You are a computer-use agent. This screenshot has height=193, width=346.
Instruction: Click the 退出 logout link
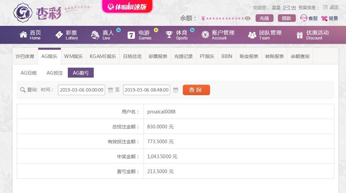(x=334, y=7)
